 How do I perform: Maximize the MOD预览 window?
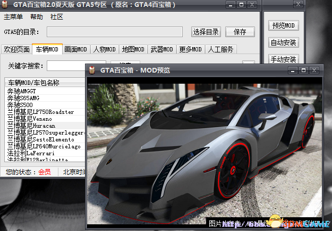pyautogui.click(x=303, y=70)
